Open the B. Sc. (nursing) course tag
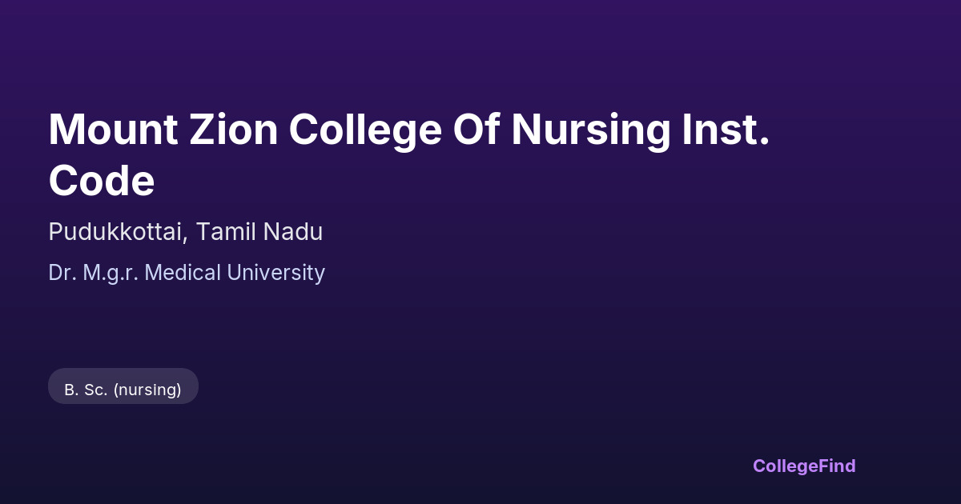Screen dimensions: 961x504 (x=123, y=386)
